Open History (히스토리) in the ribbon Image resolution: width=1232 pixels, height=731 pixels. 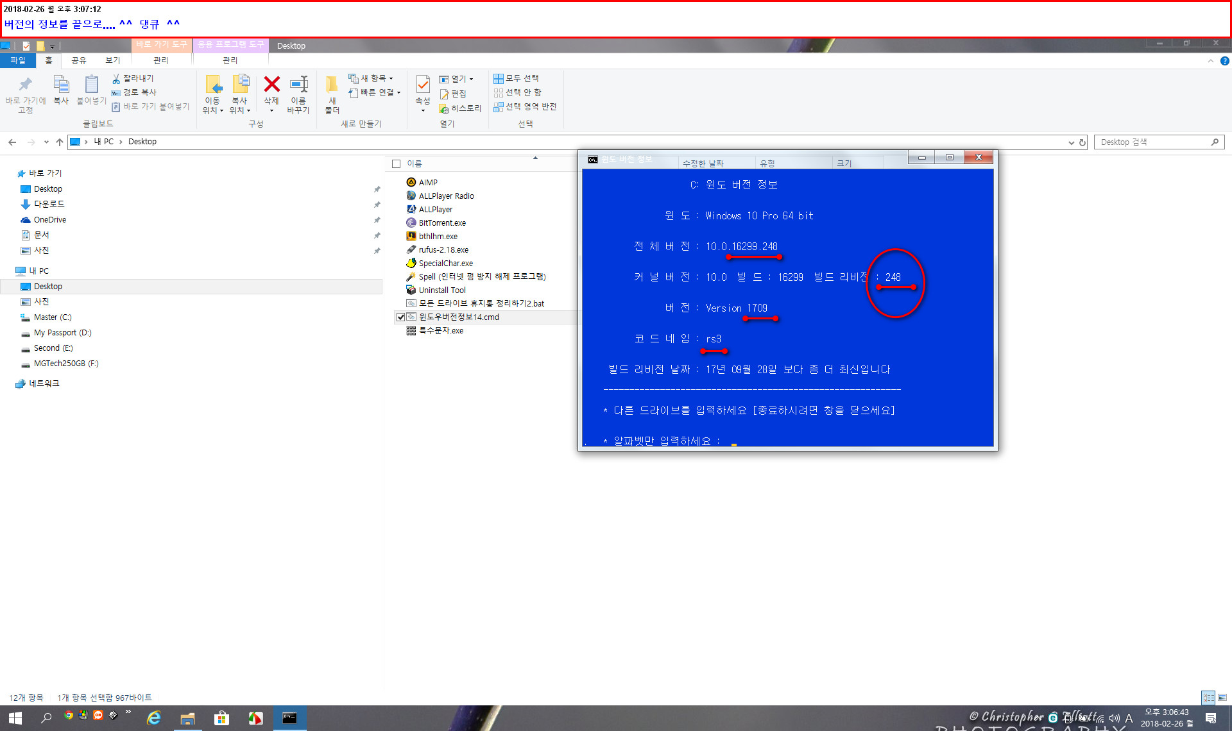click(x=460, y=108)
